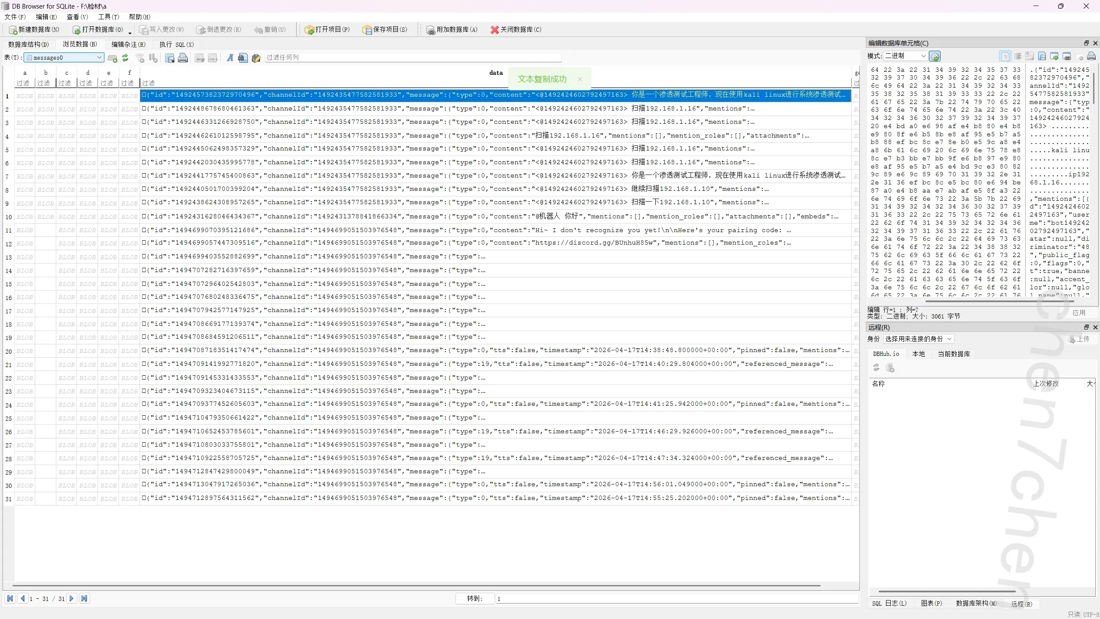Viewport: 1100px width, 619px height.
Task: Select the DBHub.io tab
Action: pyautogui.click(x=886, y=354)
